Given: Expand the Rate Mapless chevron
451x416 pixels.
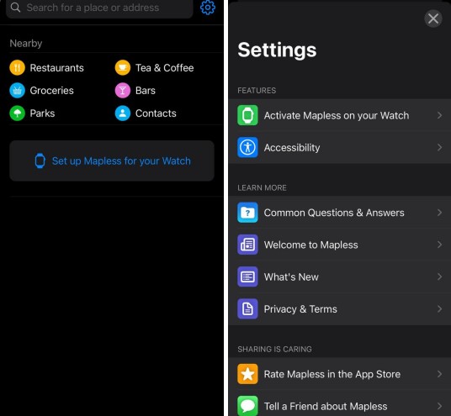Looking at the screenshot, I should tap(439, 374).
